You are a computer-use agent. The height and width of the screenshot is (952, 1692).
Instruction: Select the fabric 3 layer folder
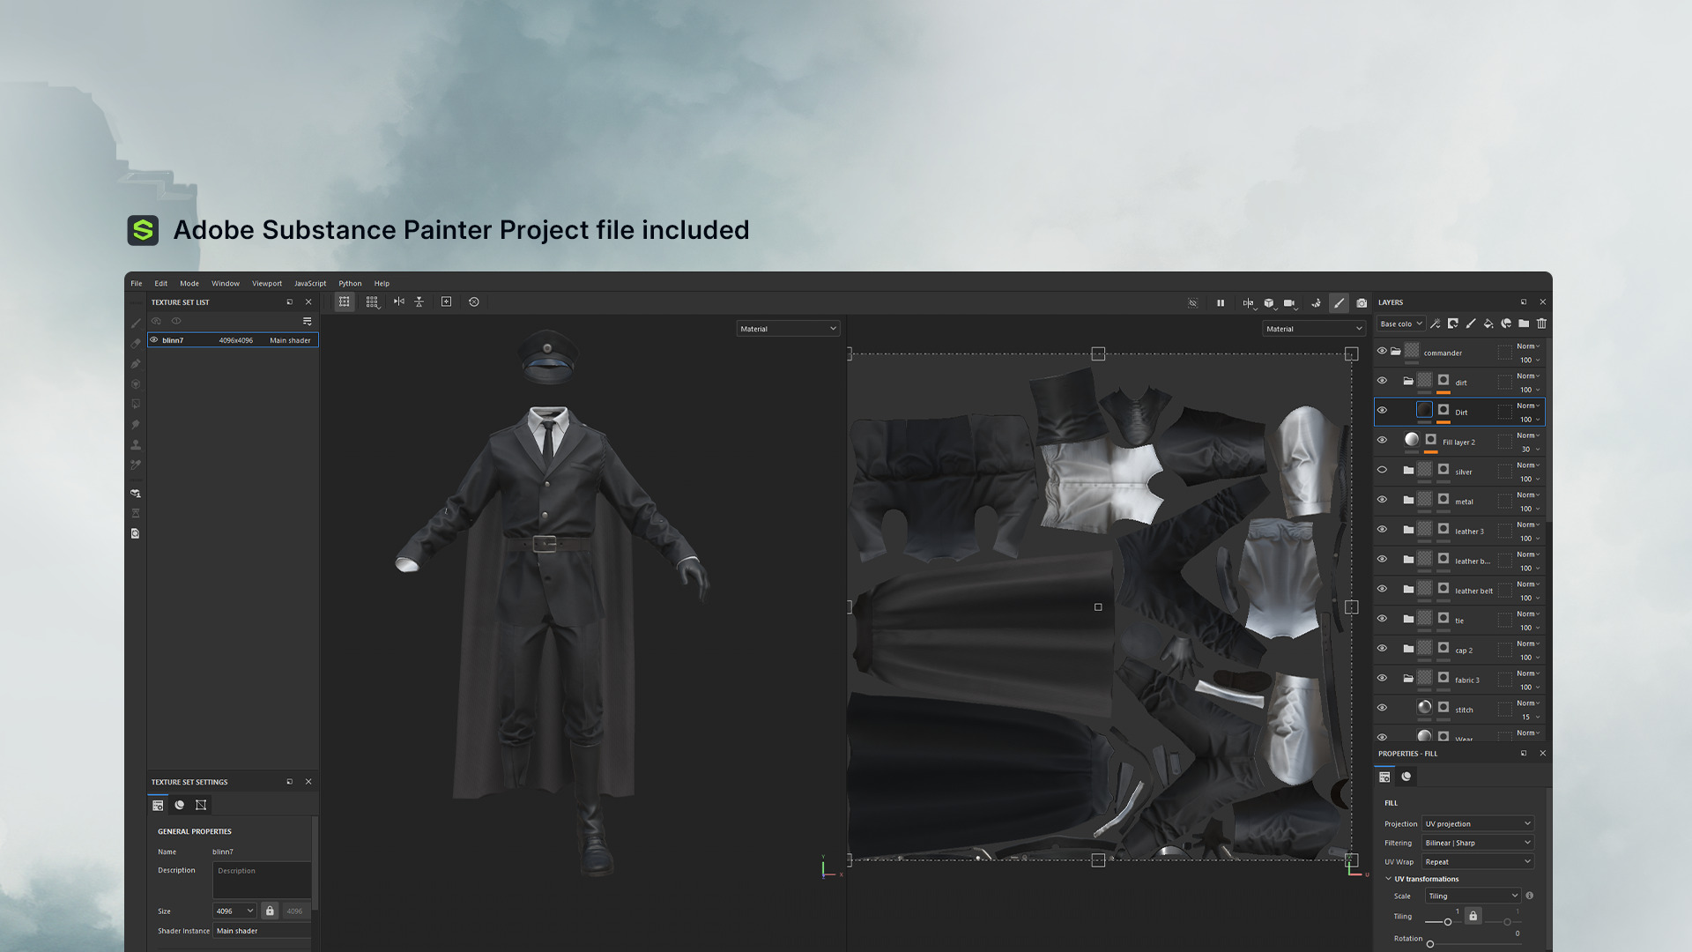(1459, 679)
